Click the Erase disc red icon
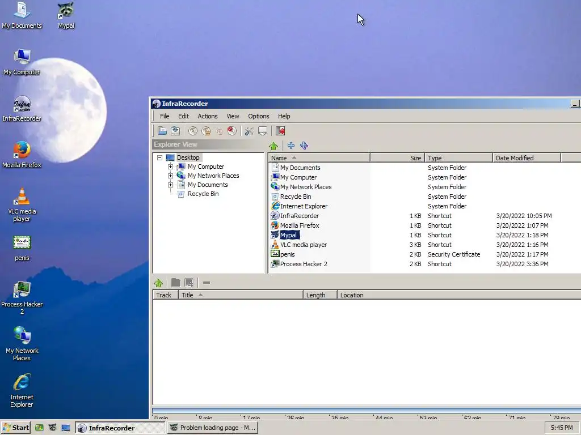This screenshot has height=435, width=581. (232, 131)
